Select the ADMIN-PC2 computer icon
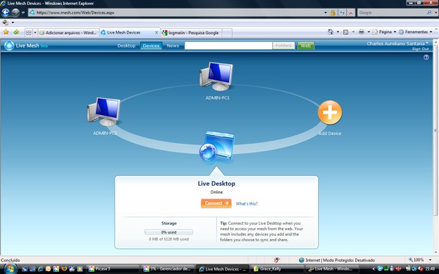 tap(104, 112)
